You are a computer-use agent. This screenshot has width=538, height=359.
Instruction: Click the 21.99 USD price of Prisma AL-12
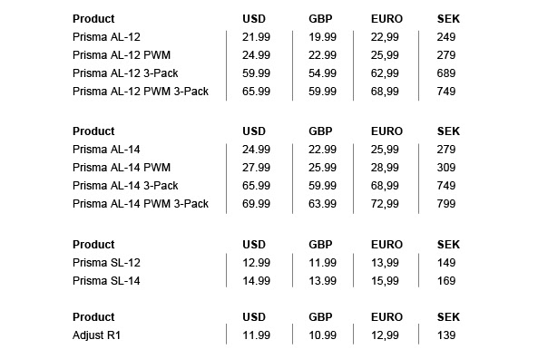(x=257, y=37)
